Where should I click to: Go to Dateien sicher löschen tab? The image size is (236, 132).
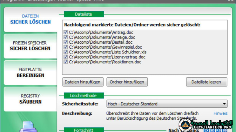pos(30,19)
